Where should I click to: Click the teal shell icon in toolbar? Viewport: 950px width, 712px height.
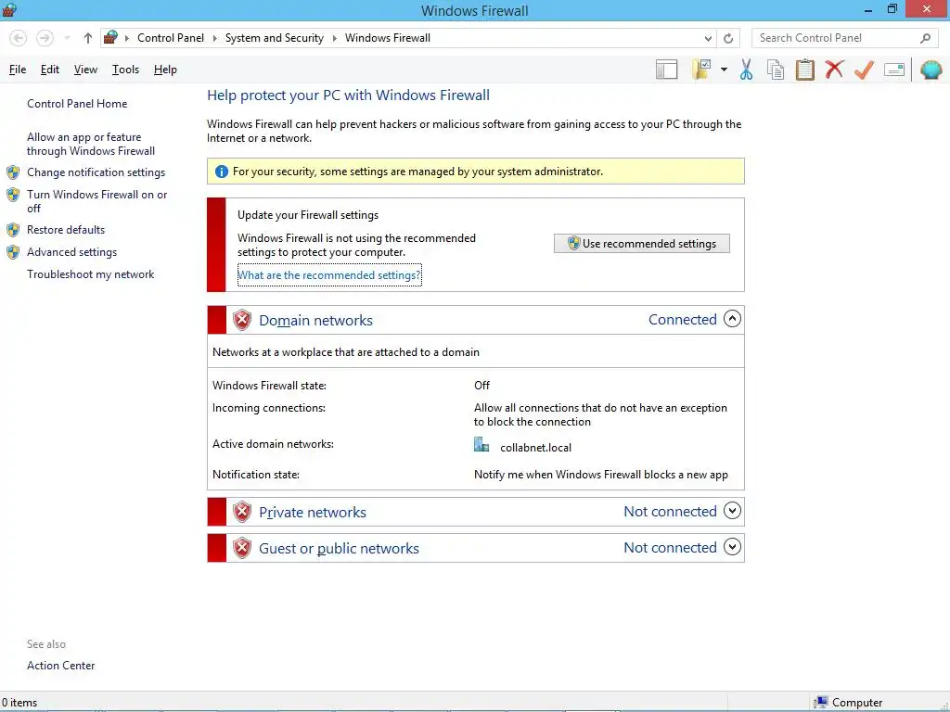point(931,70)
